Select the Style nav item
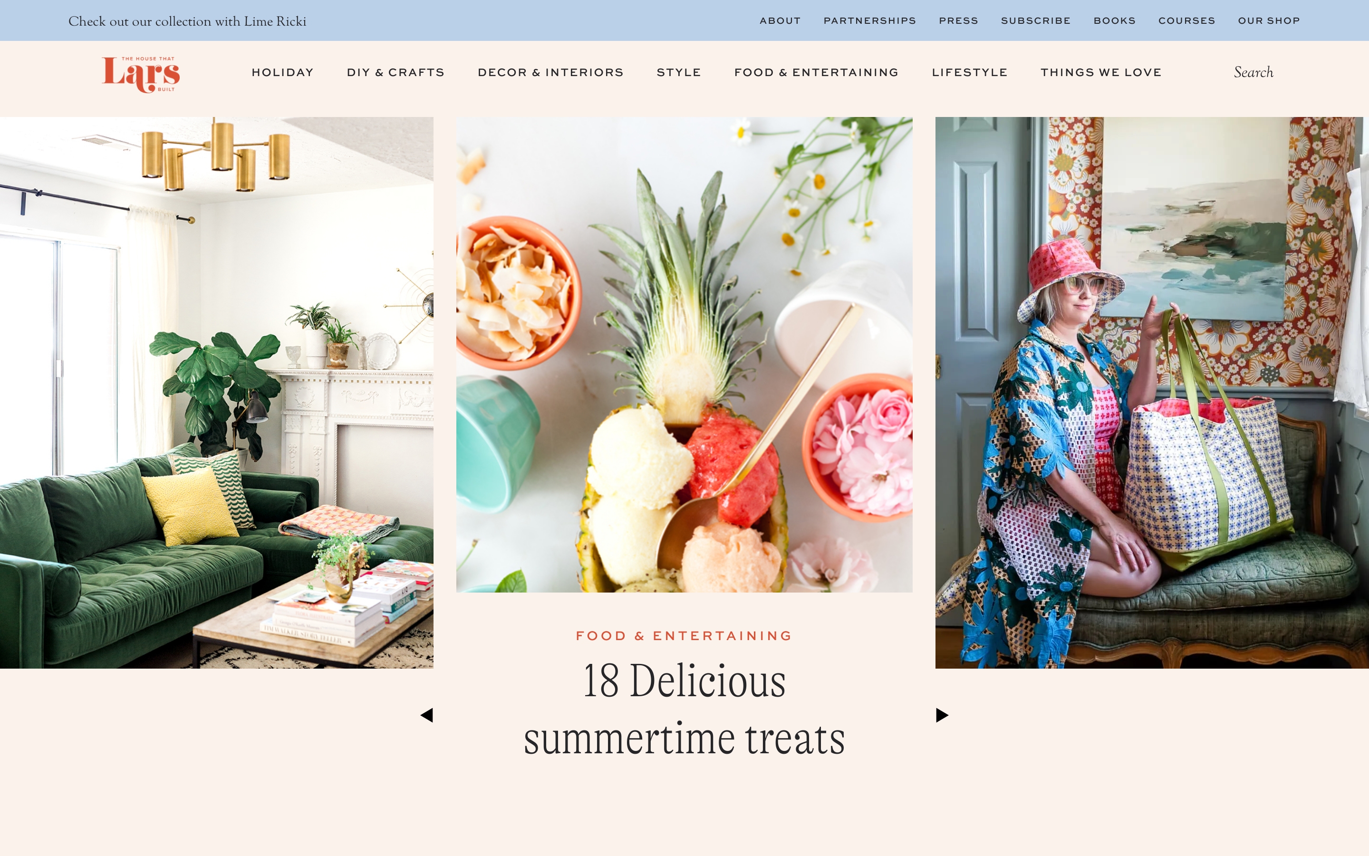The image size is (1369, 856). 679,72
